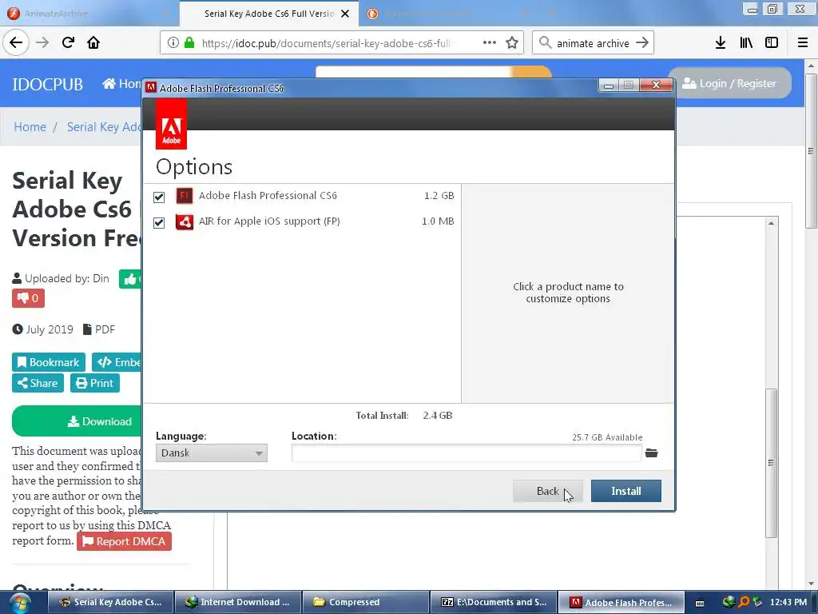Open the browser home page
The image size is (818, 614).
click(x=93, y=42)
